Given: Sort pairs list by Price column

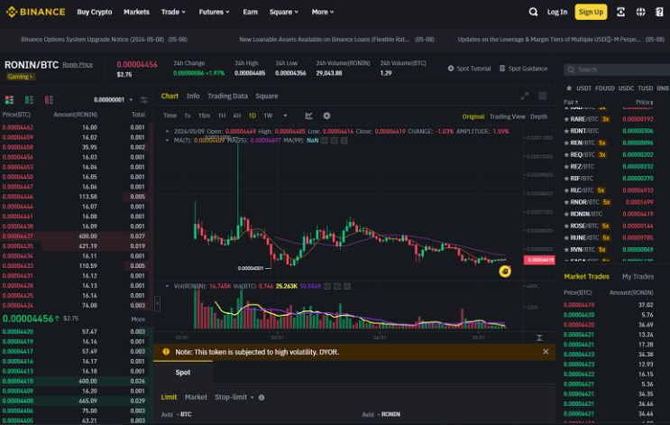Looking at the screenshot, I should point(644,102).
